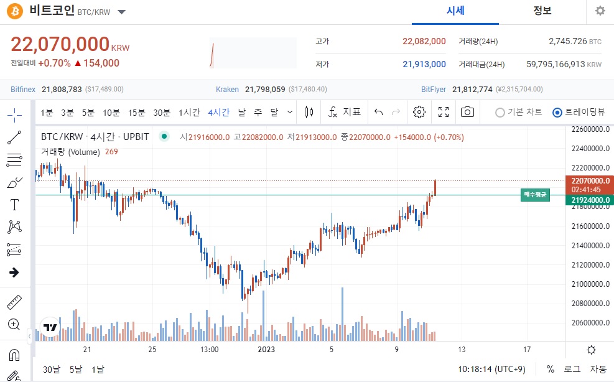Open the candlestick chart style selector
This screenshot has height=382, width=614.
click(309, 113)
